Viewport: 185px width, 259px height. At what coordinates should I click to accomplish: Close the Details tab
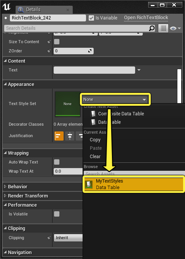pyautogui.click(x=68, y=10)
